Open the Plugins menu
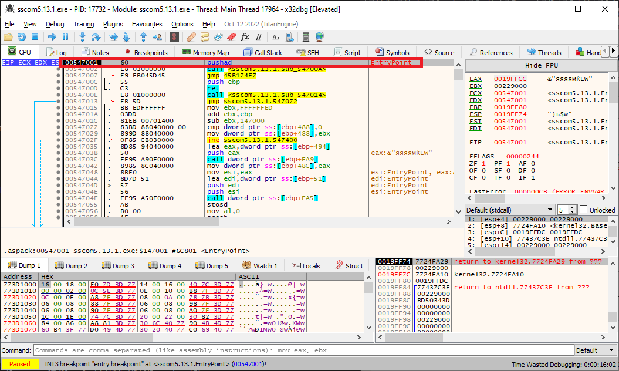Viewport: 619px width, 371px height. click(113, 24)
